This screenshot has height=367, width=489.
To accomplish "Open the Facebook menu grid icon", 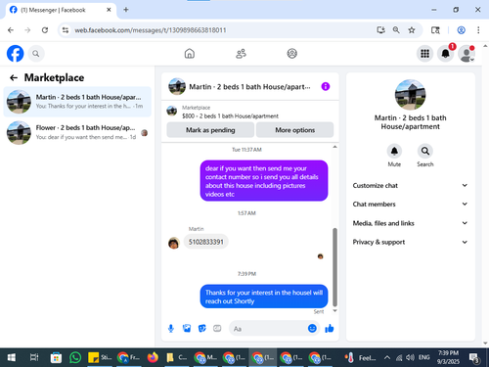I will 424,54.
